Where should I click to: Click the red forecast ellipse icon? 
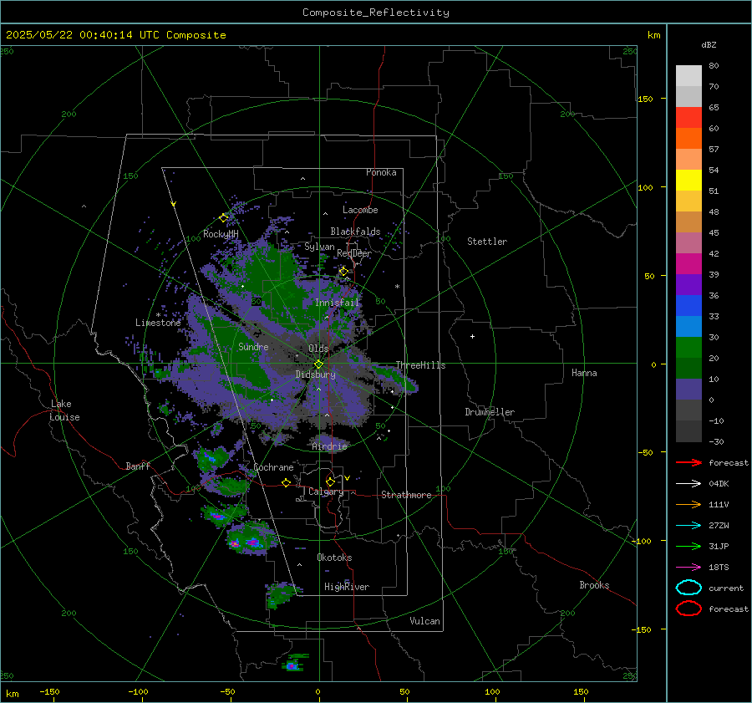pyautogui.click(x=688, y=609)
